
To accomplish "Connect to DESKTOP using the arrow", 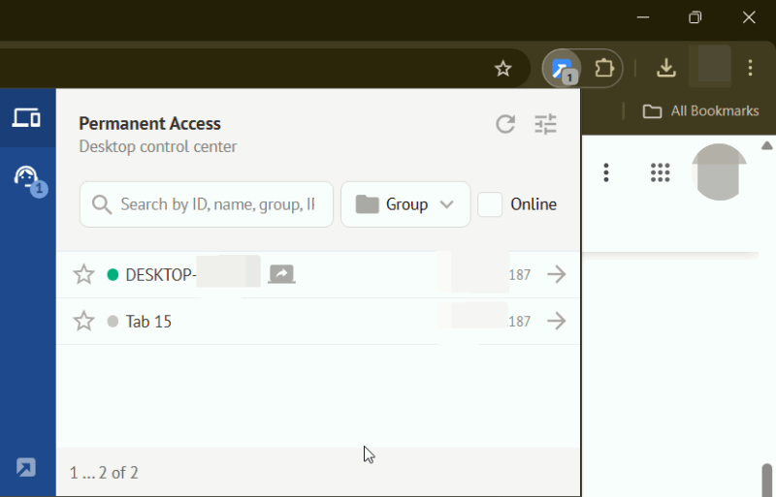I will point(557,274).
